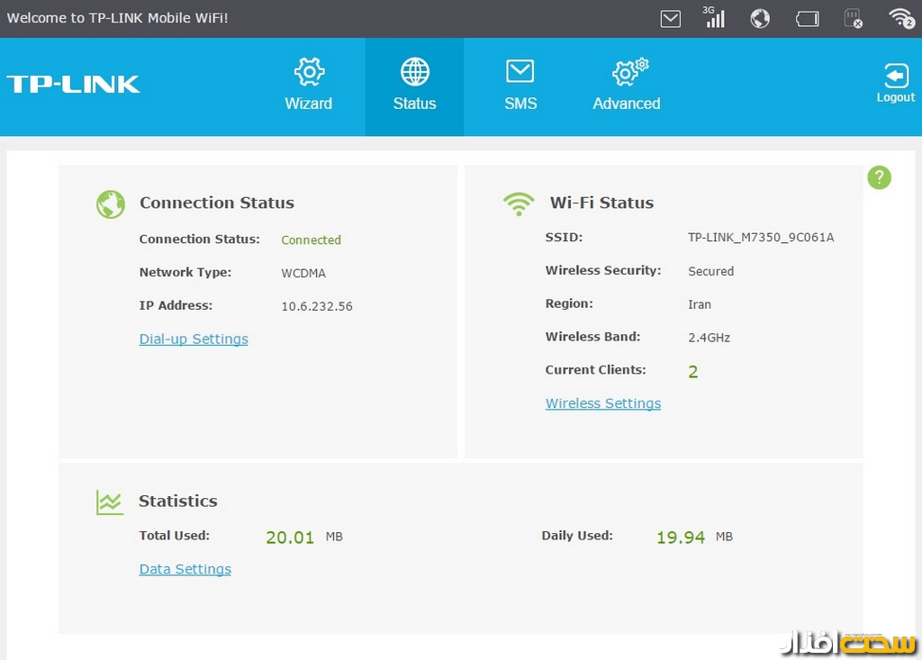This screenshot has width=922, height=660.
Task: Click the Wireless Security label
Action: (603, 270)
